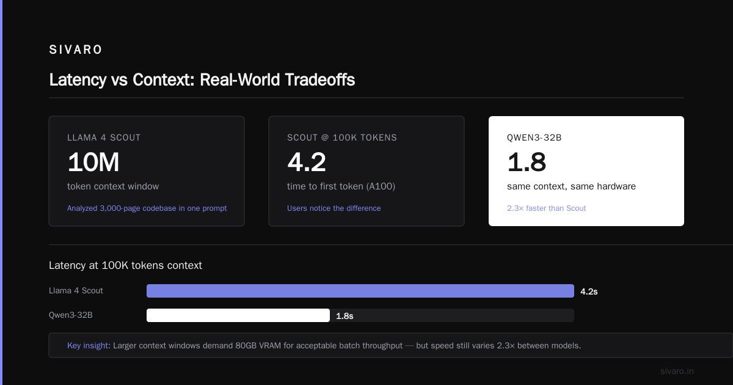Image resolution: width=733 pixels, height=385 pixels.
Task: Click 'Analyzed 3,000-page codebase in one prompt'
Action: (x=147, y=208)
